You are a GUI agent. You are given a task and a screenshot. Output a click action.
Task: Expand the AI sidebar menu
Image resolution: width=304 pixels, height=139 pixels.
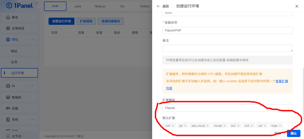32,86
